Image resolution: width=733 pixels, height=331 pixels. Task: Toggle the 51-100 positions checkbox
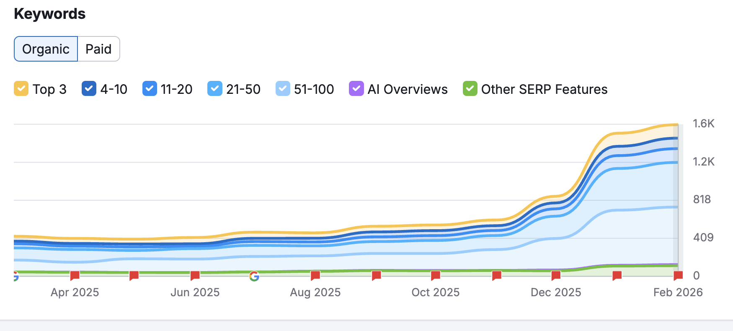(283, 89)
